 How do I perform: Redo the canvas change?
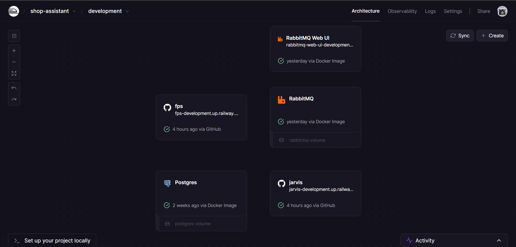tap(14, 100)
